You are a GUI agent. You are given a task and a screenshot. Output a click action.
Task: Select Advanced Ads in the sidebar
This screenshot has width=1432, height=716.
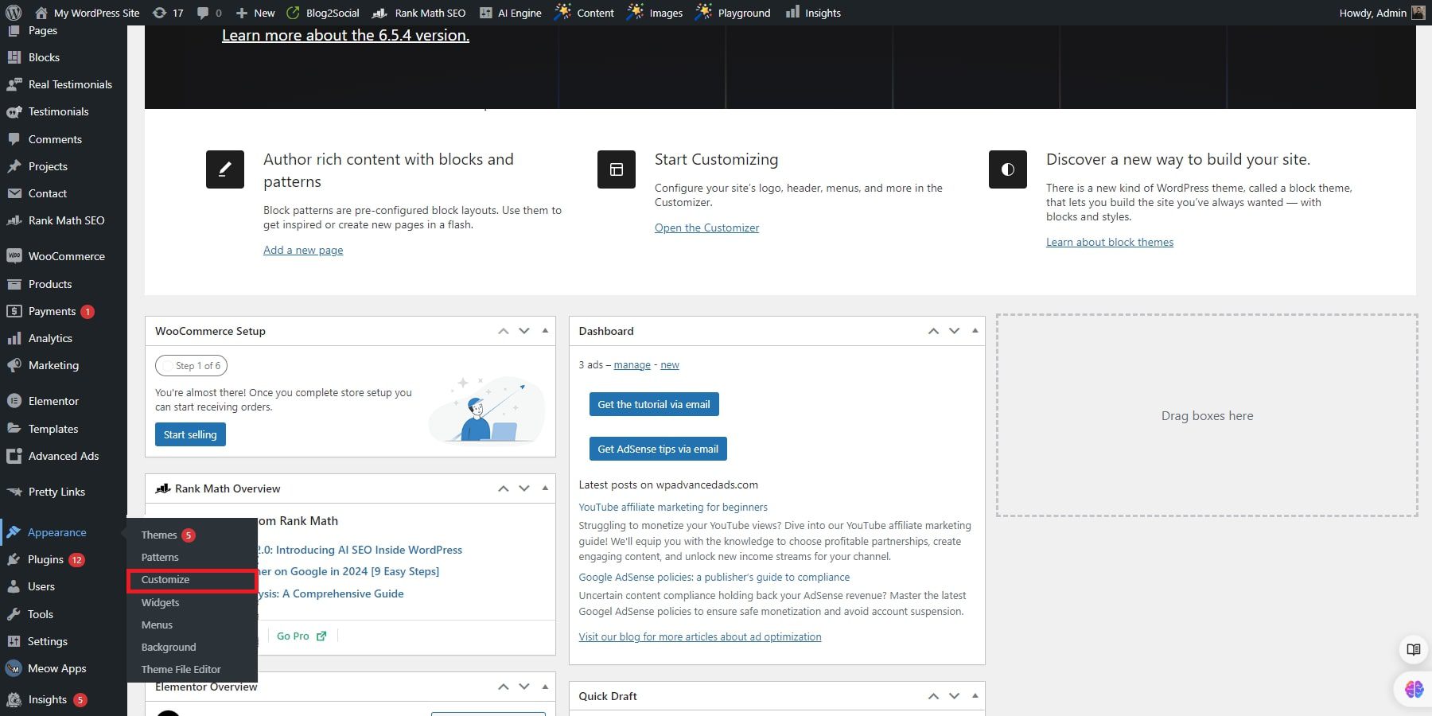(x=64, y=456)
